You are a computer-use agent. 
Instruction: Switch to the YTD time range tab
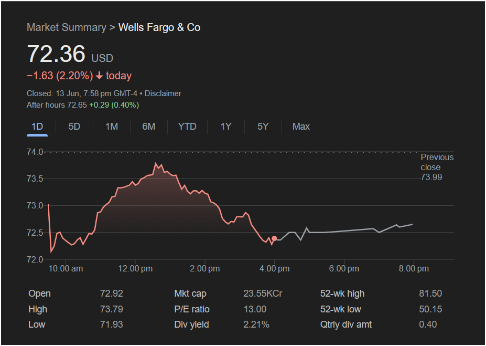point(187,127)
